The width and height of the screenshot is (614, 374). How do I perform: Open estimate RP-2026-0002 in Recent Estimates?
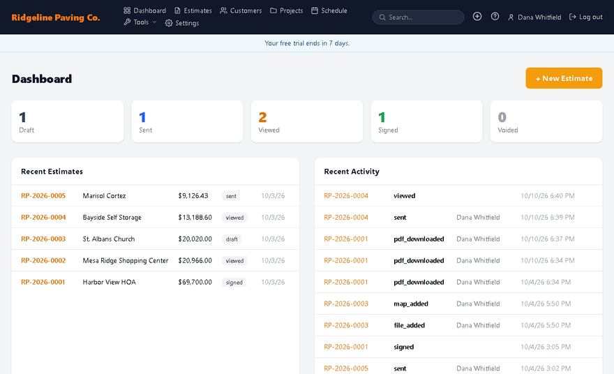pos(43,260)
